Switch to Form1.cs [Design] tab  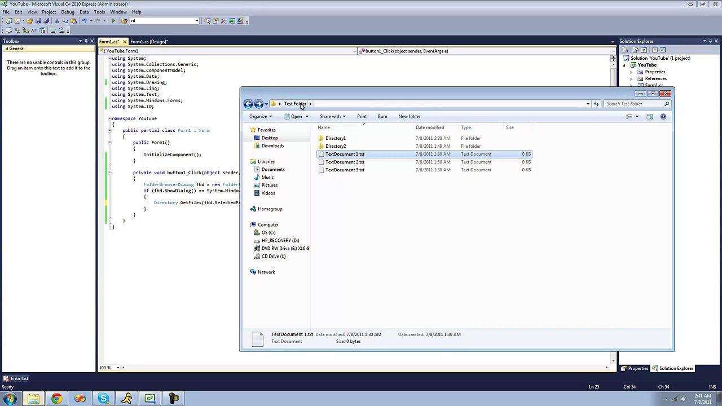click(149, 42)
